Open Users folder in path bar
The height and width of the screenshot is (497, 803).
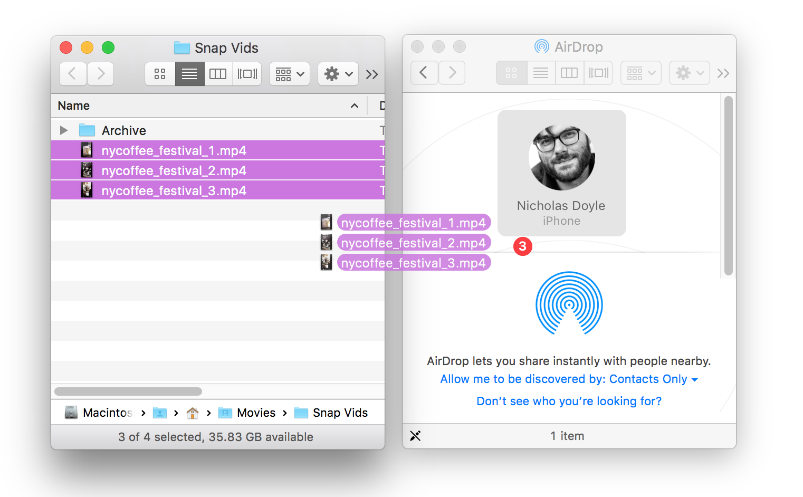(x=160, y=413)
